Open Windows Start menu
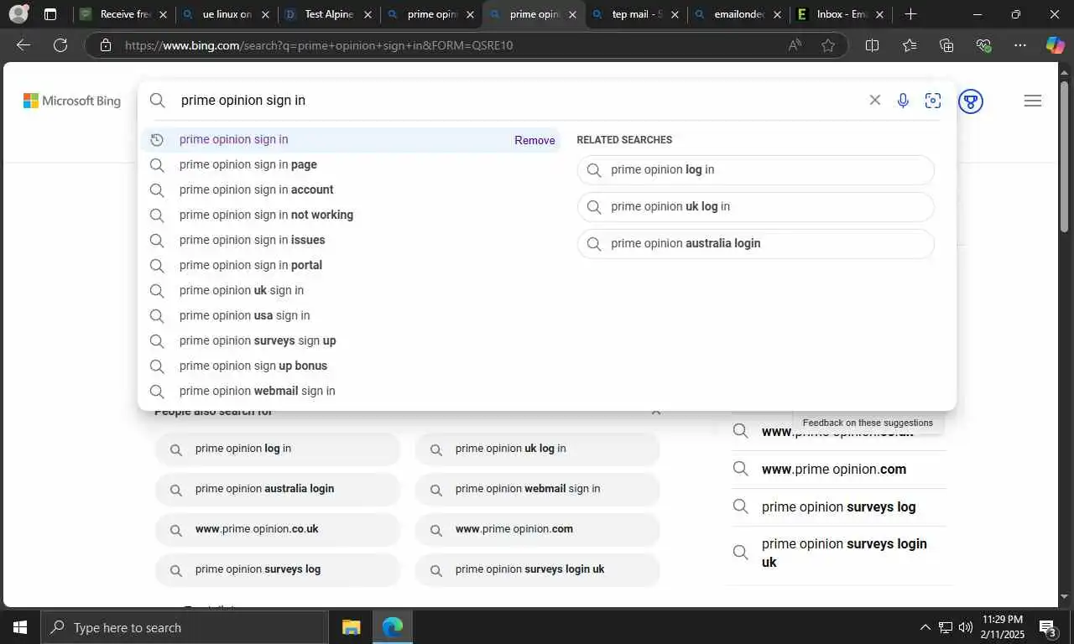The image size is (1074, 644). point(19,627)
